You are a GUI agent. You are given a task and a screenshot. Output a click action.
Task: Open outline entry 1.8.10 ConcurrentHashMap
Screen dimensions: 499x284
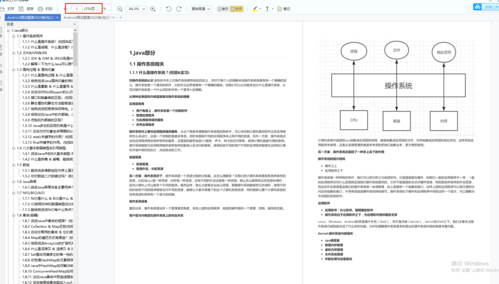point(47,271)
